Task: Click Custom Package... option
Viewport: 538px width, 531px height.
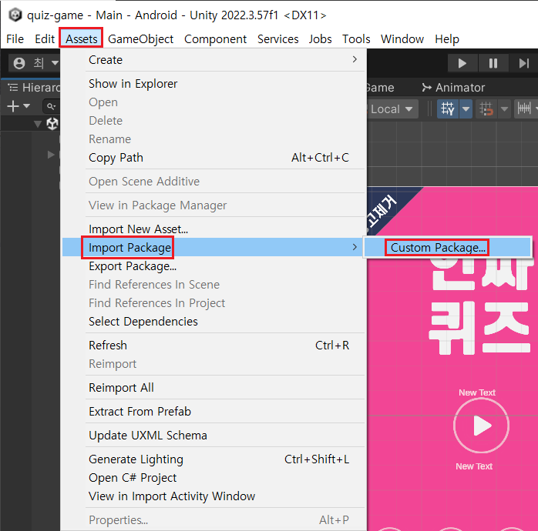Action: tap(448, 247)
